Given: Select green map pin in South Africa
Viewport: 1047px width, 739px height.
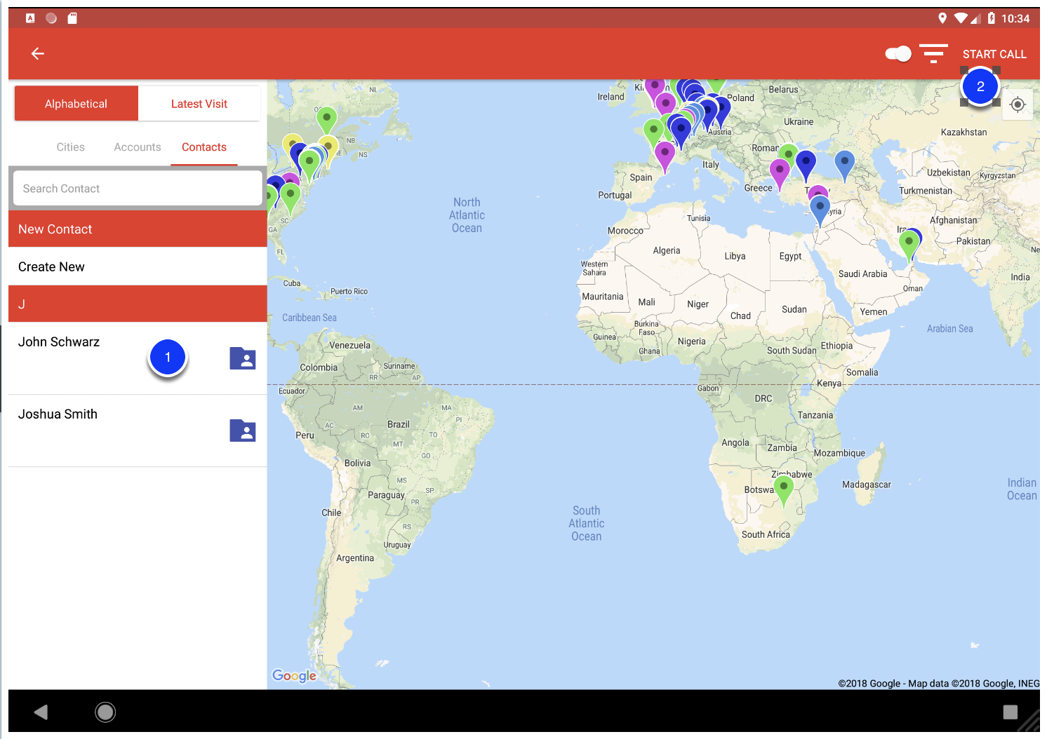Looking at the screenshot, I should click(x=783, y=487).
